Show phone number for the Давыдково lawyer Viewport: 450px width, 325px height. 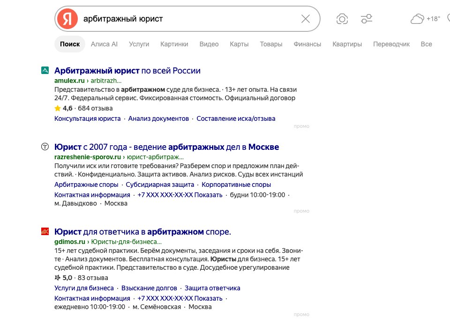click(x=180, y=195)
